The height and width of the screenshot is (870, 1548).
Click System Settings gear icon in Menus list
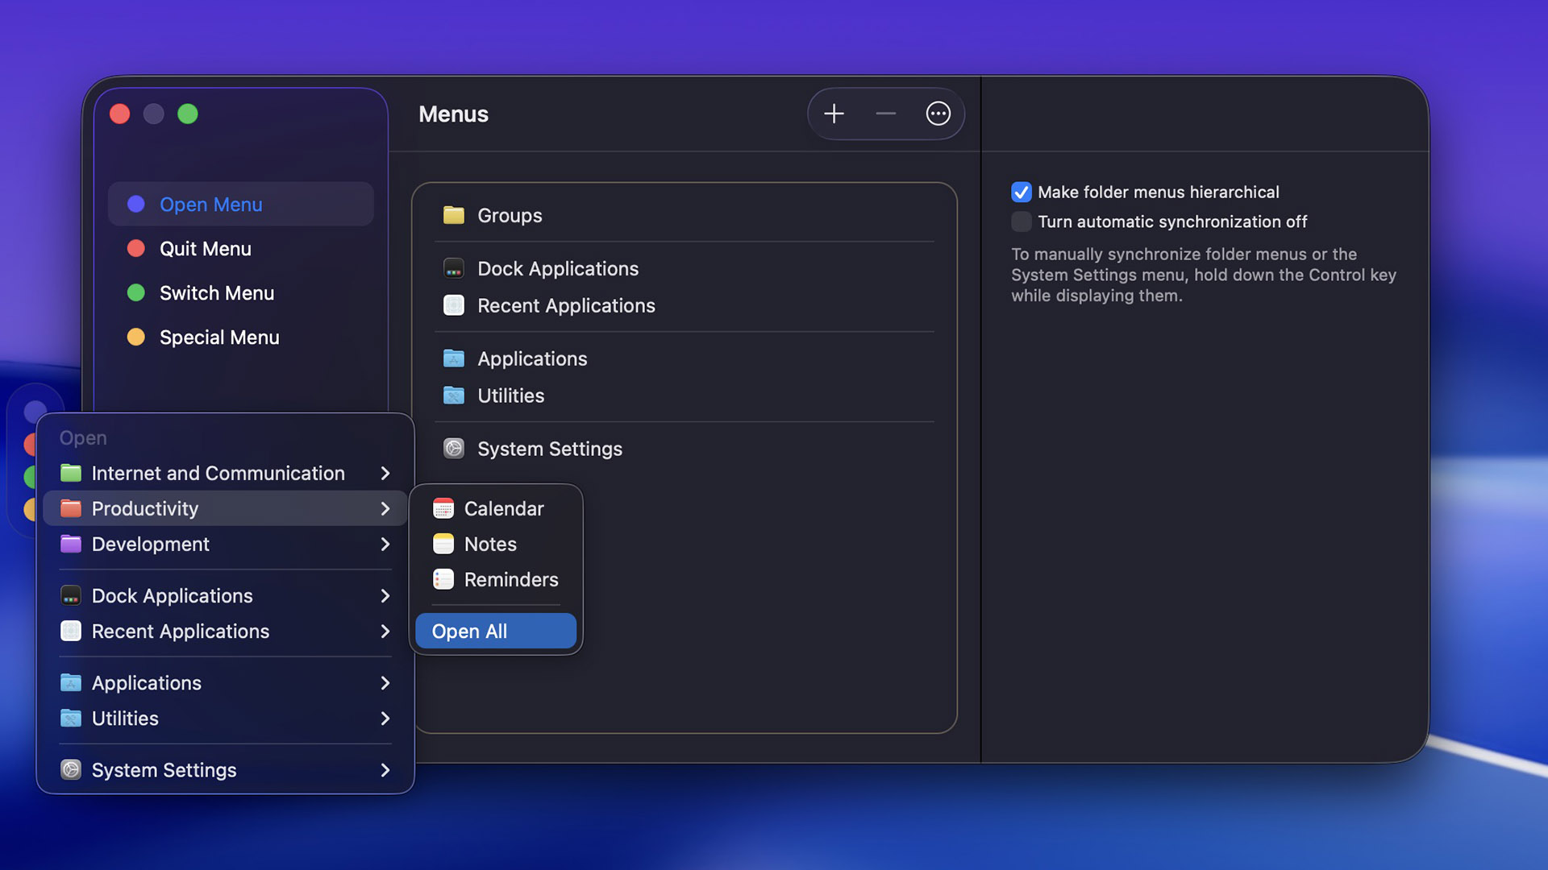point(454,449)
